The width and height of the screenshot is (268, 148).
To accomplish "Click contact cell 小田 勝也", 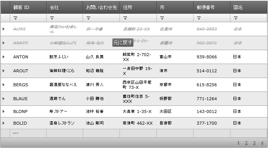I will [101, 99].
